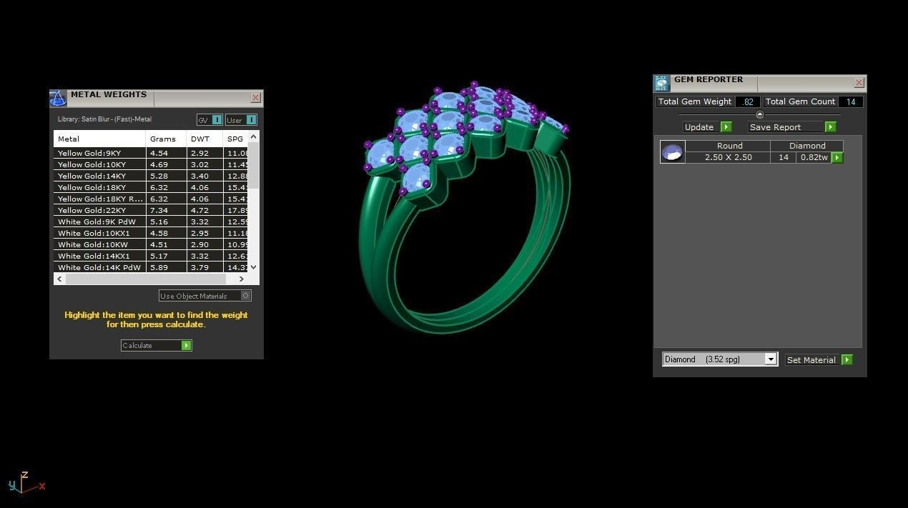Select the Yellow Gold:10KY row
The width and height of the screenshot is (908, 508).
point(152,164)
